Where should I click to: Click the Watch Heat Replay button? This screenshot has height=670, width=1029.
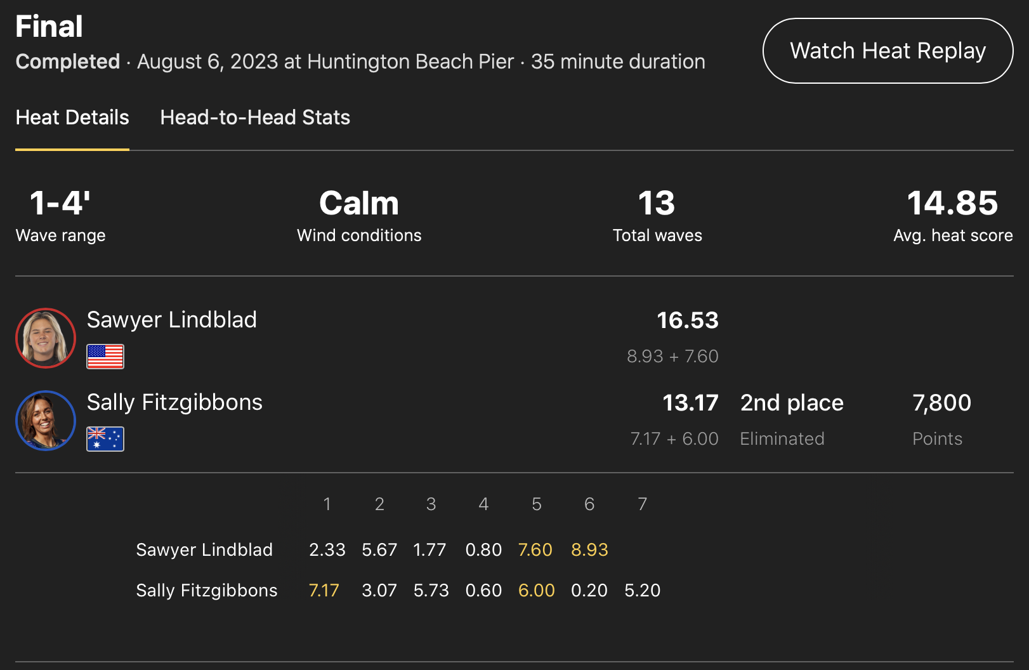click(888, 51)
